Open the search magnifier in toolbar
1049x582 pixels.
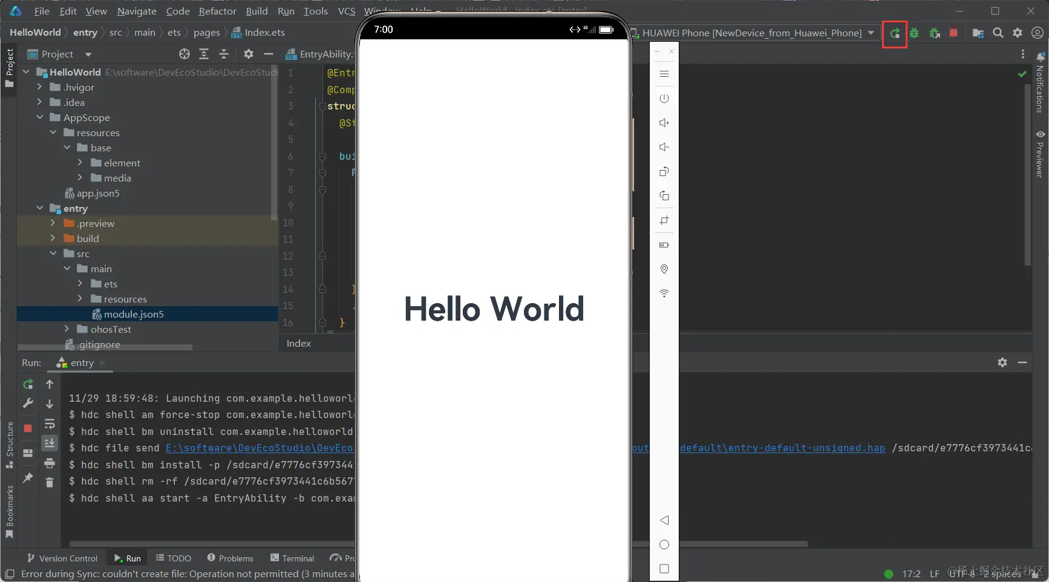click(998, 33)
